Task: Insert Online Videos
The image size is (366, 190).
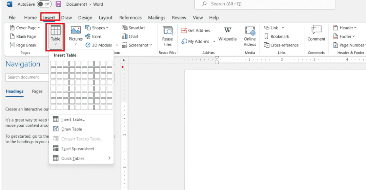Action: (x=250, y=37)
